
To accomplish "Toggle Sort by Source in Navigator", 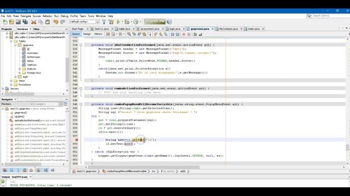I will coord(52,170).
